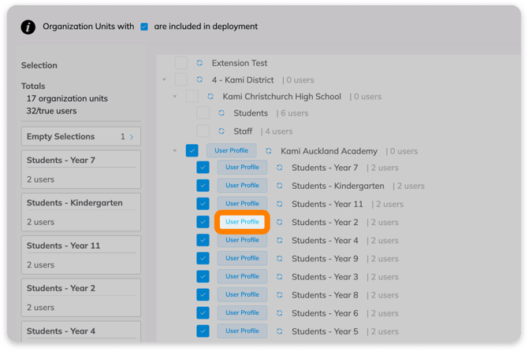Click the Staff label in tree
This screenshot has height=351, width=528.
[243, 131]
